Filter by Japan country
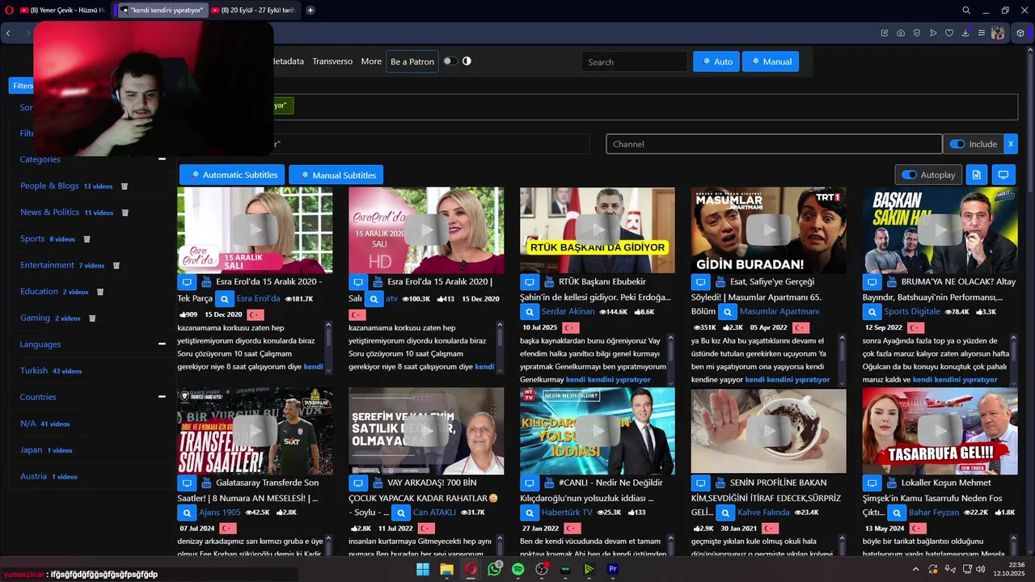The width and height of the screenshot is (1035, 582). point(32,450)
